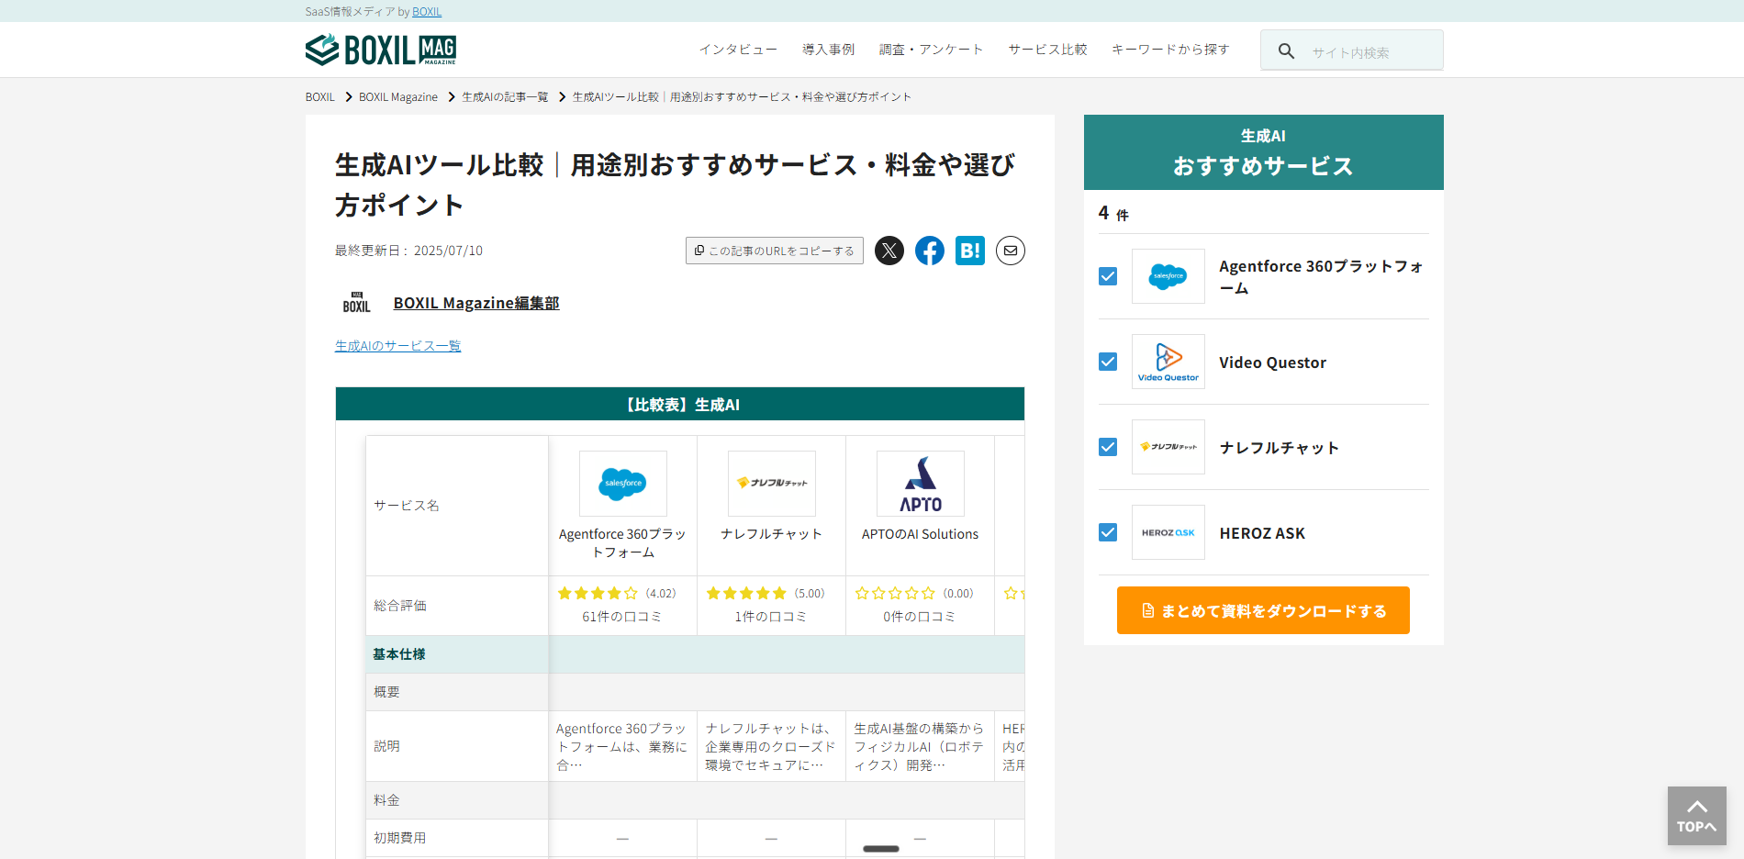The image size is (1744, 859).
Task: Click 【比較表】生成AI table header
Action: 680,404
